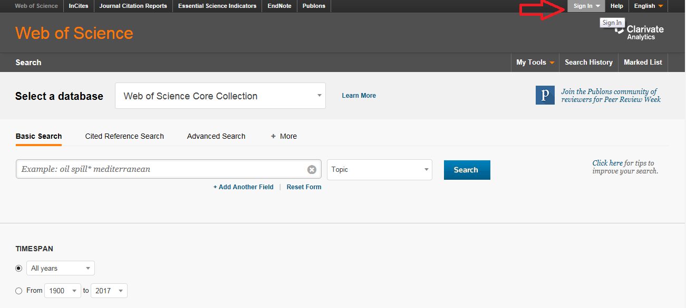The image size is (686, 308).
Task: Click Reset Form
Action: pos(304,187)
